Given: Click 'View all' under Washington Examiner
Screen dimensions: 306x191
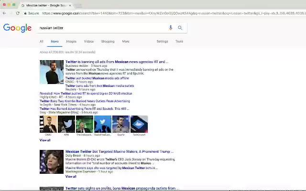Looking at the screenshot, I should pyautogui.click(x=71, y=176).
